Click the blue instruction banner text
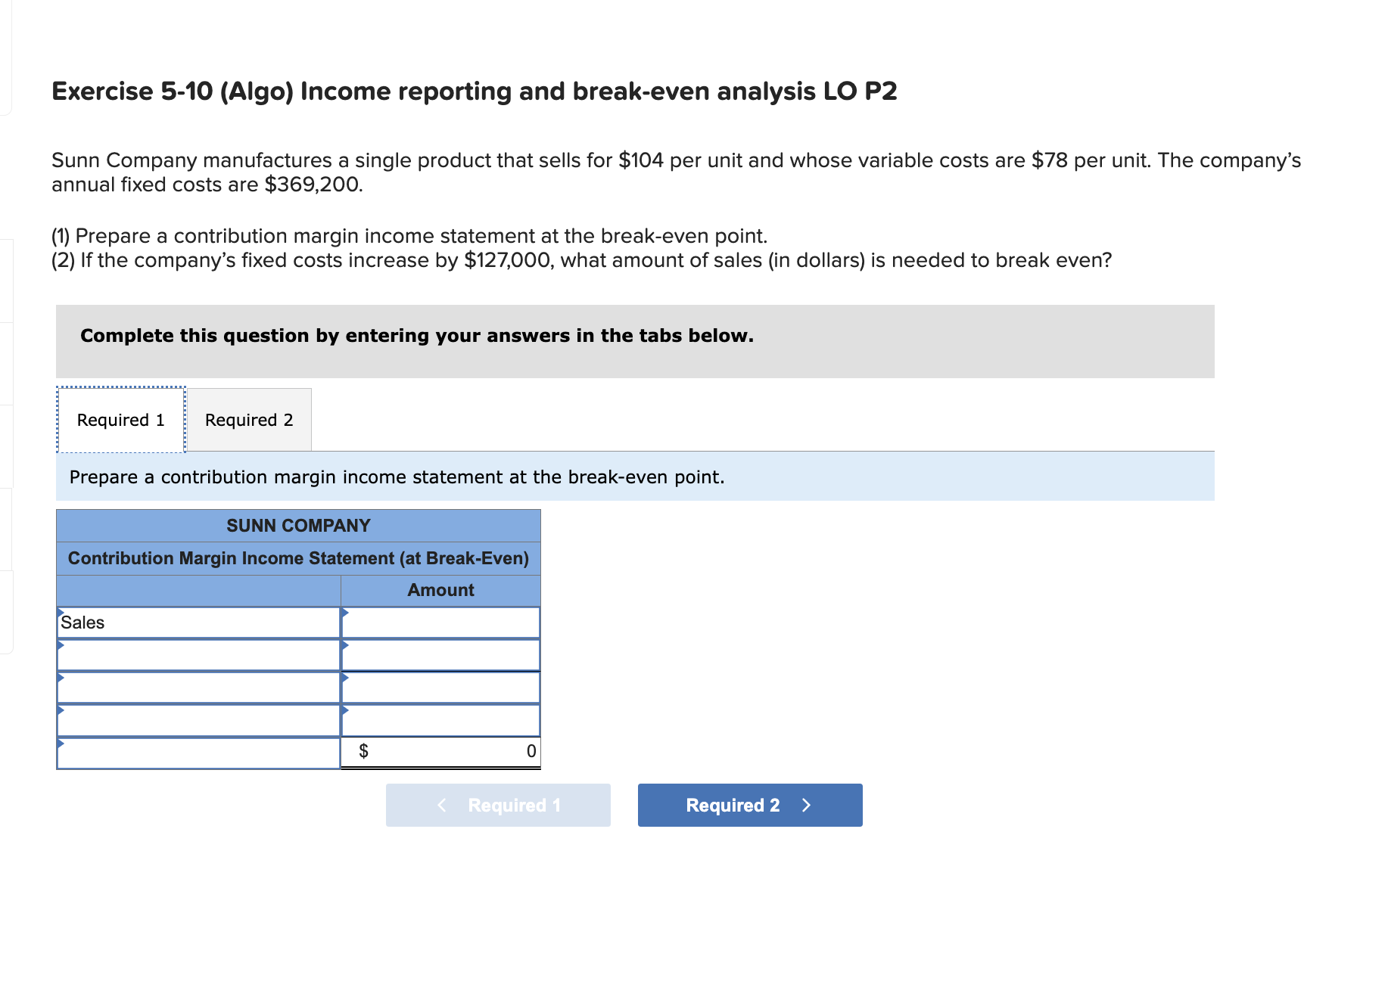The image size is (1388, 1006). click(x=397, y=477)
